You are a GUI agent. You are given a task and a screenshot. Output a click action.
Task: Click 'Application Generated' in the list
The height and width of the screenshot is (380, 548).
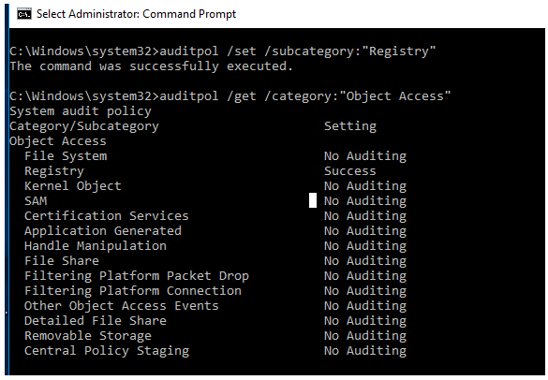pyautogui.click(x=103, y=231)
